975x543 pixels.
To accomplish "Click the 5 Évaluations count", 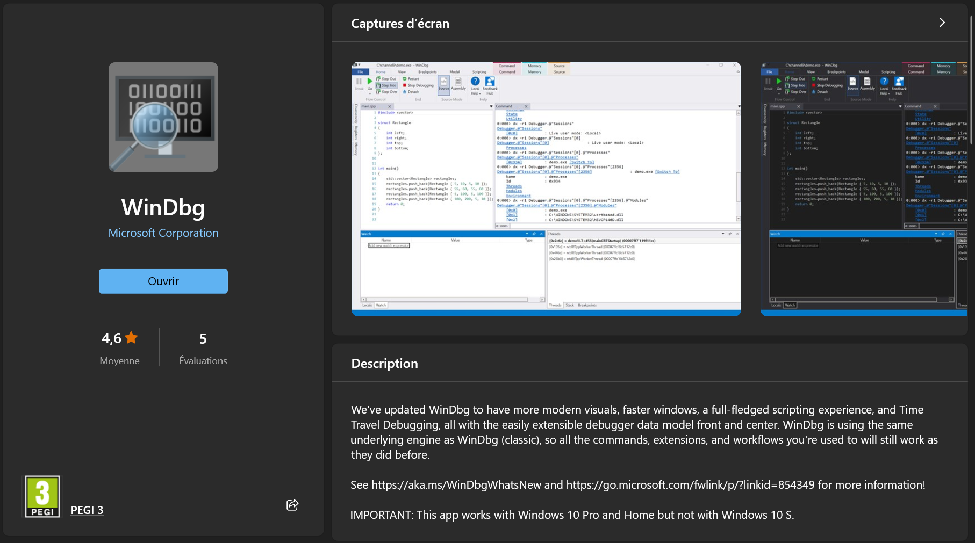I will point(203,339).
